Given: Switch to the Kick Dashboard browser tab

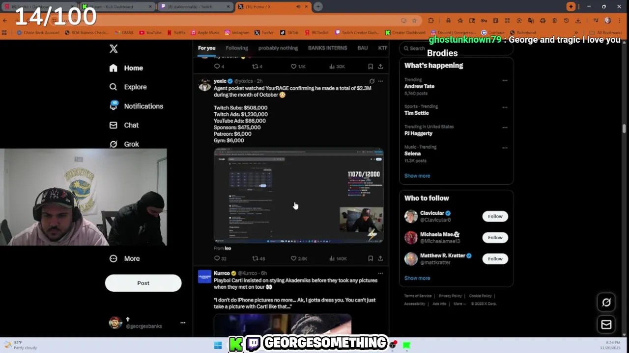Looking at the screenshot, I should coord(117,6).
